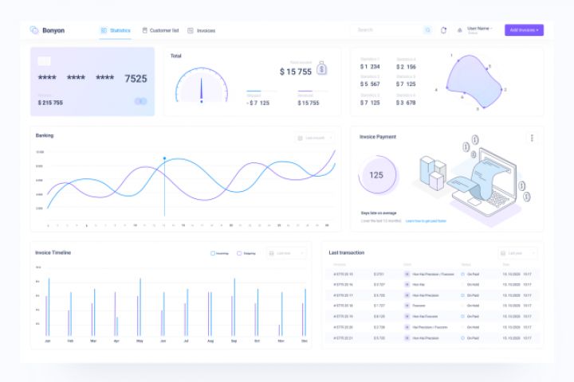Screen dimensions: 574x382
Task: Click the Customer list tab icon
Action: click(x=144, y=30)
